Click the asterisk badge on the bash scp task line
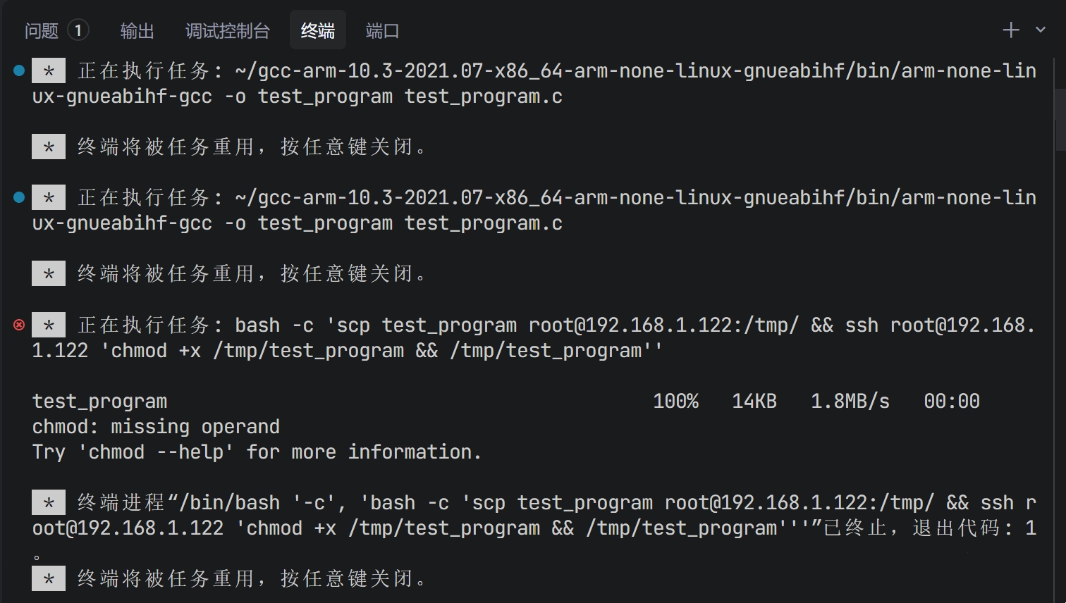This screenshot has width=1066, height=603. tap(49, 325)
